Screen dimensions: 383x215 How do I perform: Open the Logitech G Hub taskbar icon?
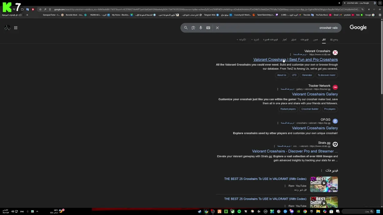259,211
